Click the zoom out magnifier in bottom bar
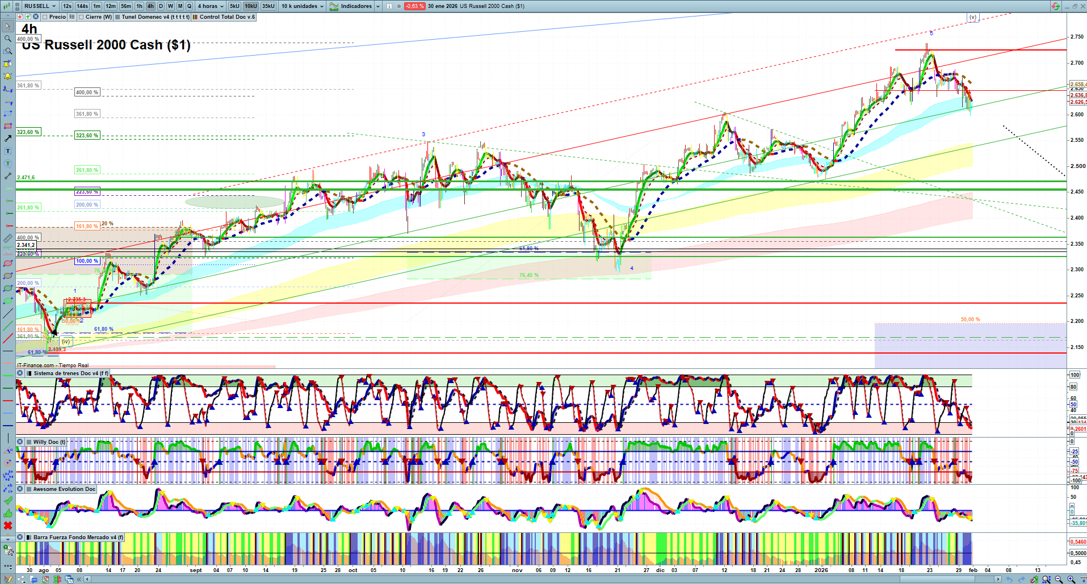The image size is (1087, 584). point(1059,579)
